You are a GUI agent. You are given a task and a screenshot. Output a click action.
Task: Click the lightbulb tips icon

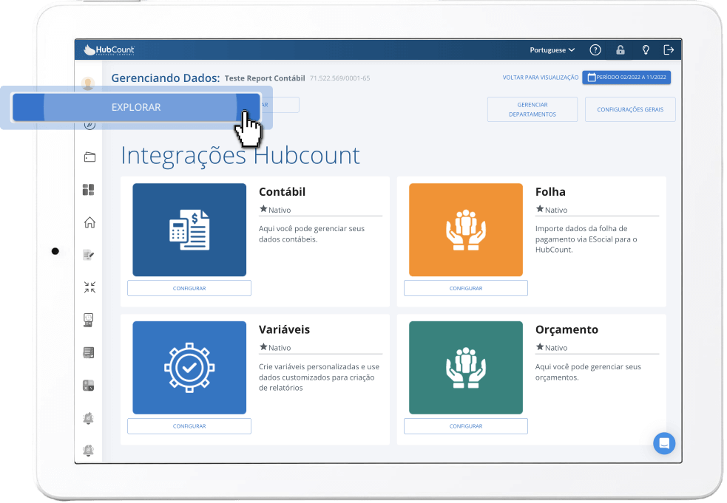coord(646,50)
